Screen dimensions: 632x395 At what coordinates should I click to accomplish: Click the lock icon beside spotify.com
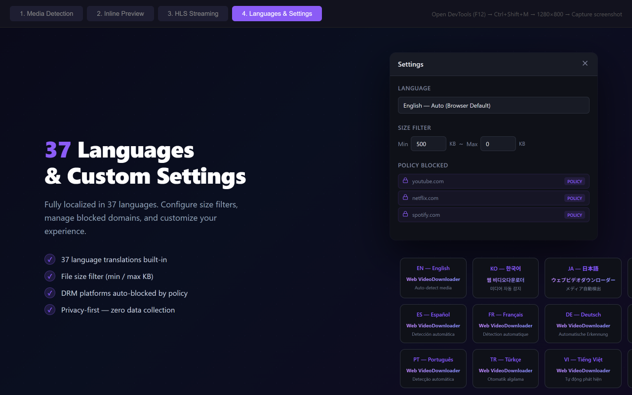coord(405,214)
